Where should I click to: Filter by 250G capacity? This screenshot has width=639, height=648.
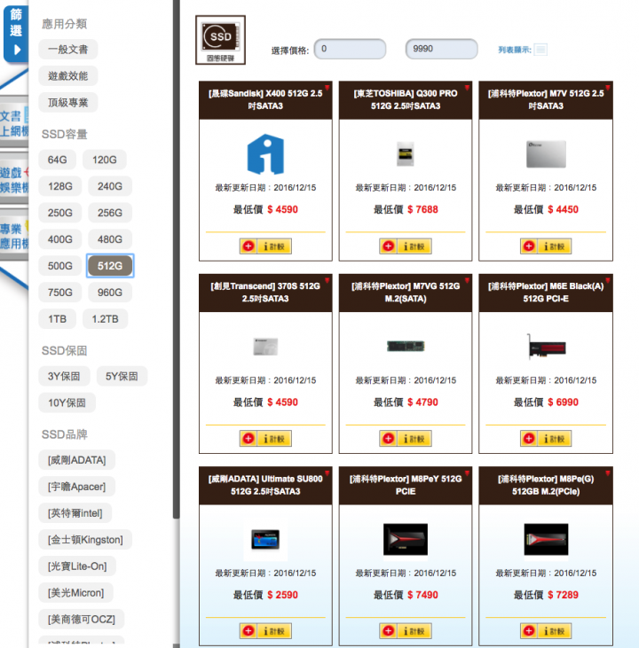coord(60,213)
